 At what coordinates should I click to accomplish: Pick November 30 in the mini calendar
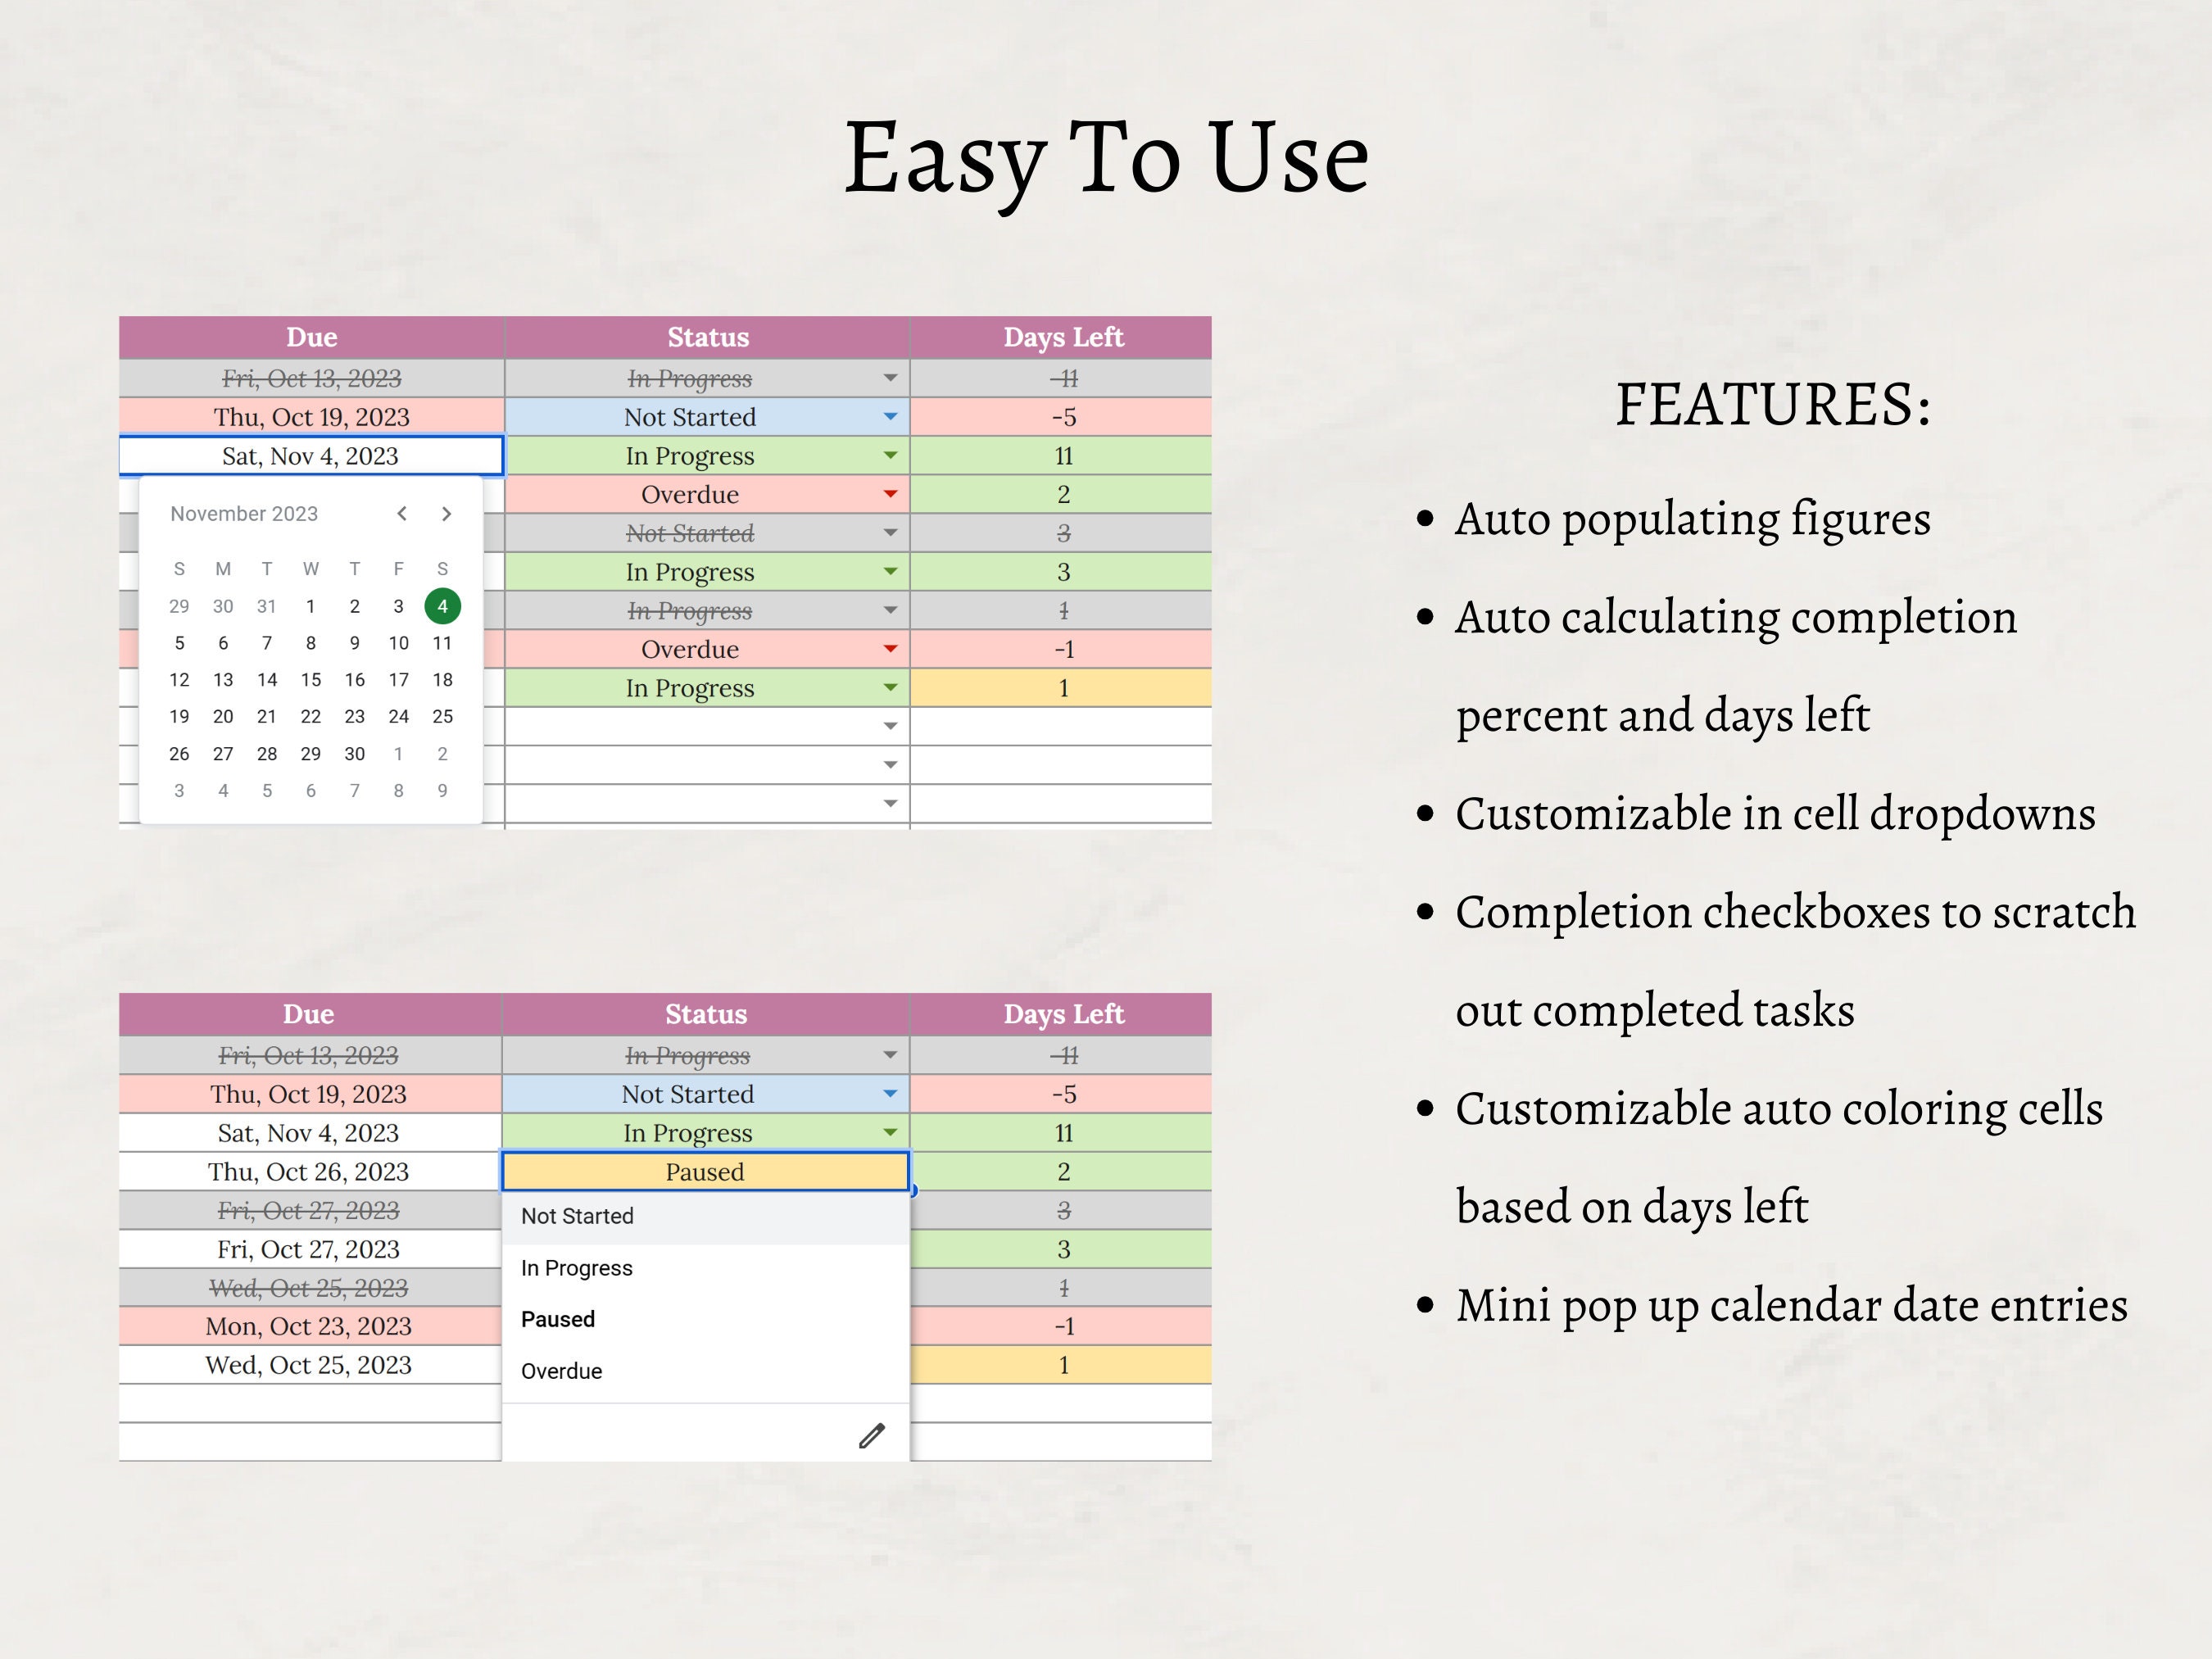click(354, 754)
